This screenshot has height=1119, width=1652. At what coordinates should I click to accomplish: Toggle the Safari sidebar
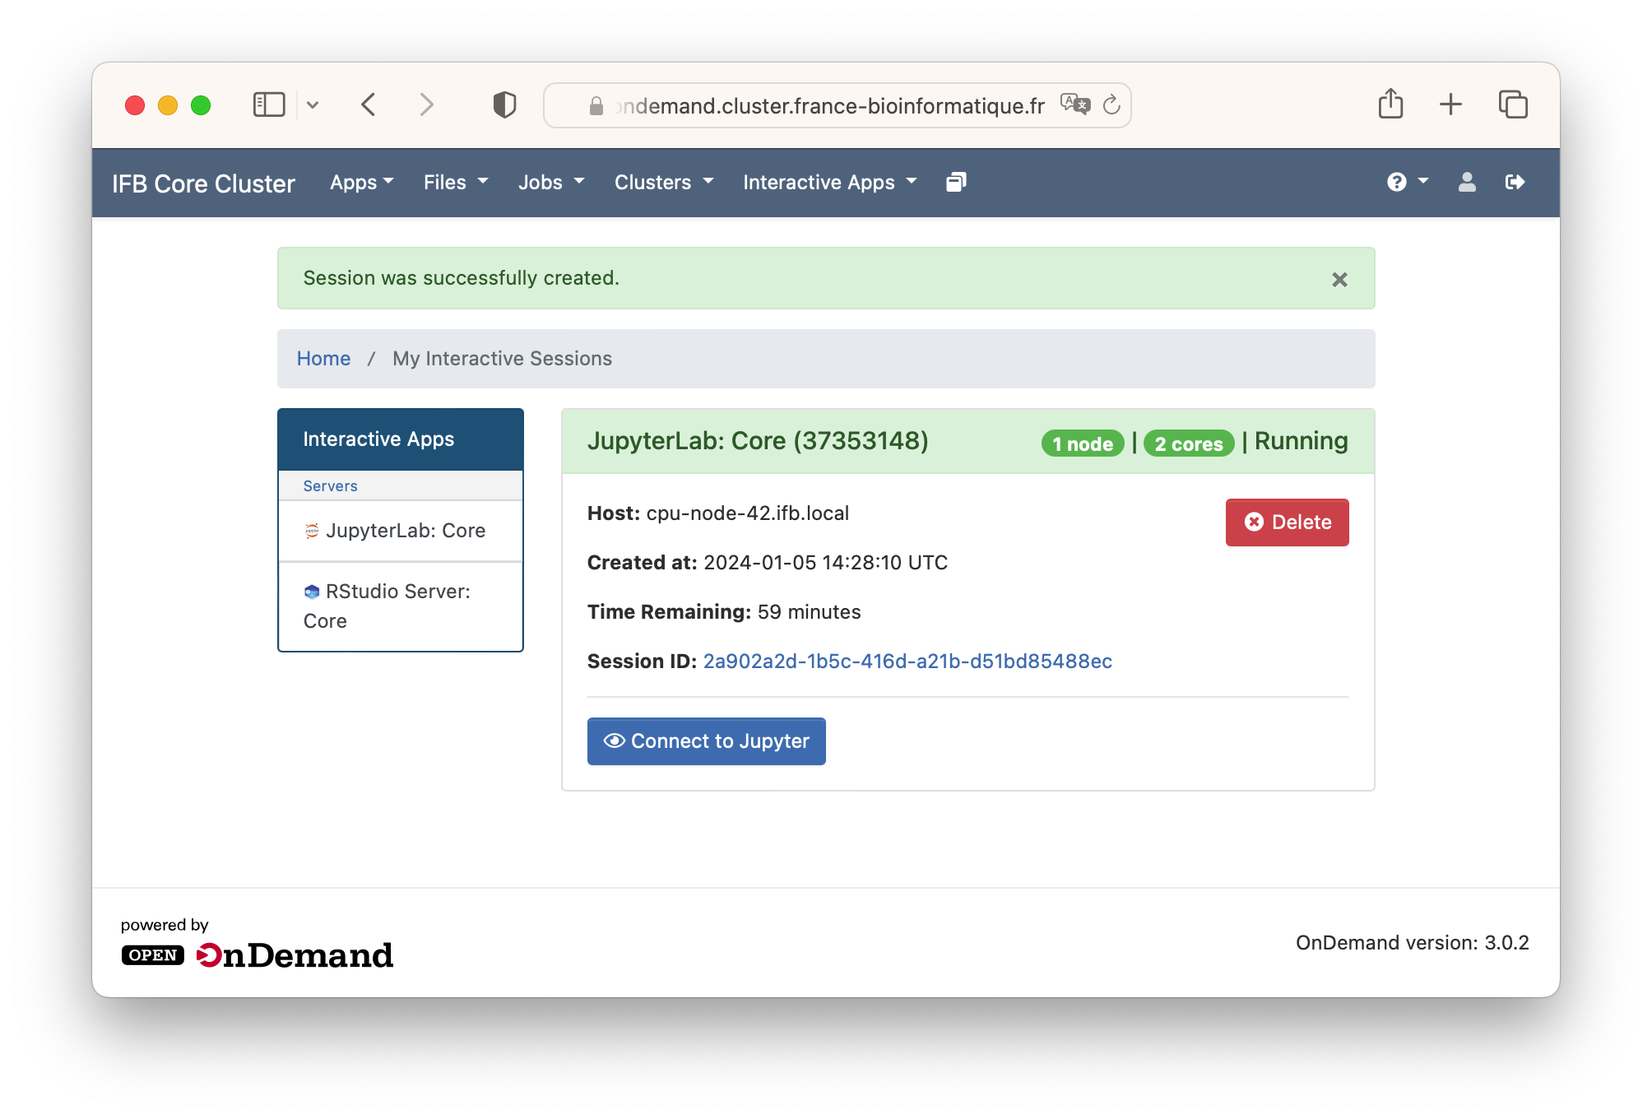tap(269, 104)
